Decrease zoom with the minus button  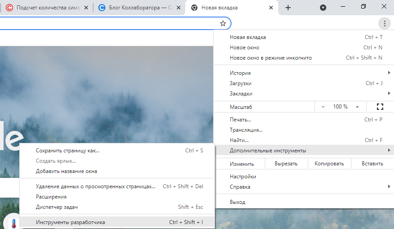[323, 107]
